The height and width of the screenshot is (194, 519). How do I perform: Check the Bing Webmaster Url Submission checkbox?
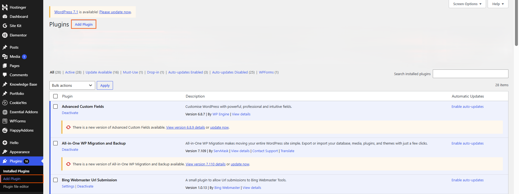(x=55, y=180)
